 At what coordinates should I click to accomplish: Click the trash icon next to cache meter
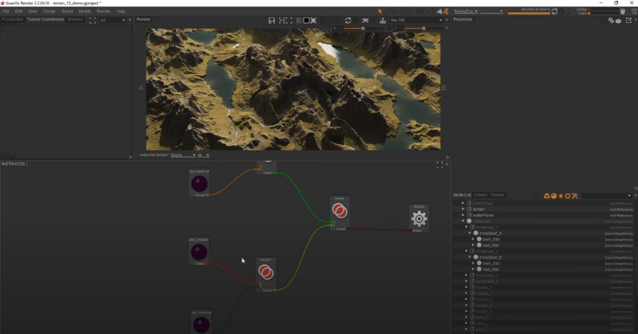[622, 11]
